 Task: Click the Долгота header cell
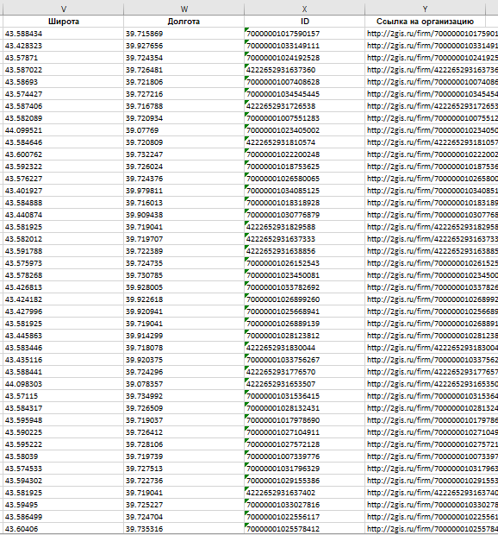[x=184, y=22]
